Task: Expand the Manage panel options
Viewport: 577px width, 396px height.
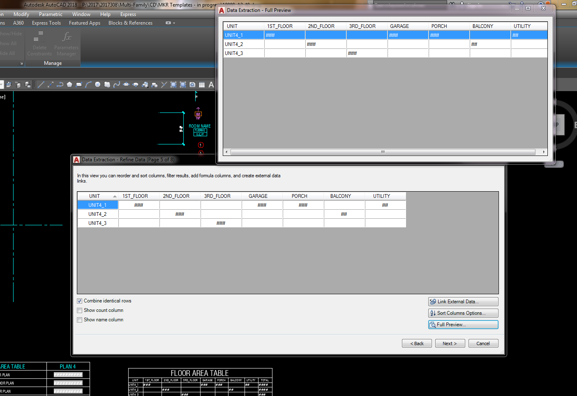Action: pos(53,63)
